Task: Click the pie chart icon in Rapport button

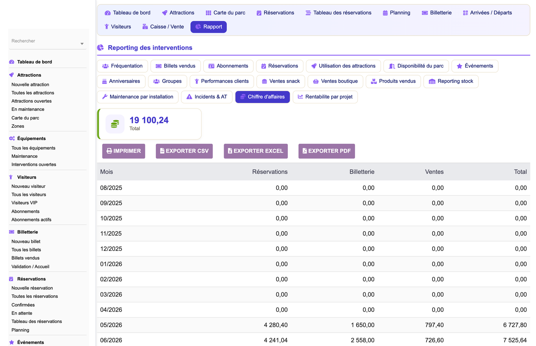Action: (198, 27)
